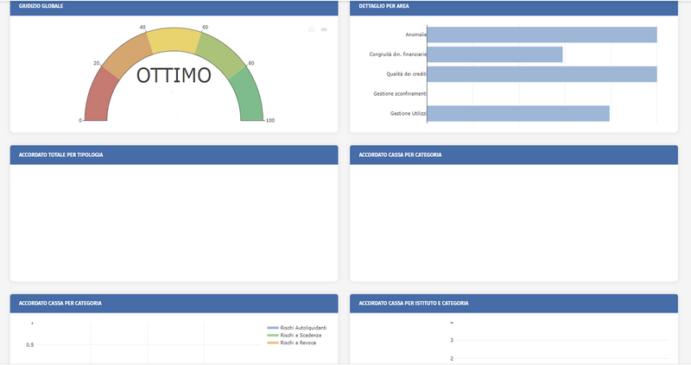The image size is (691, 365).
Task: Toggle Rischi a Scadenza legend entry
Action: tap(295, 335)
